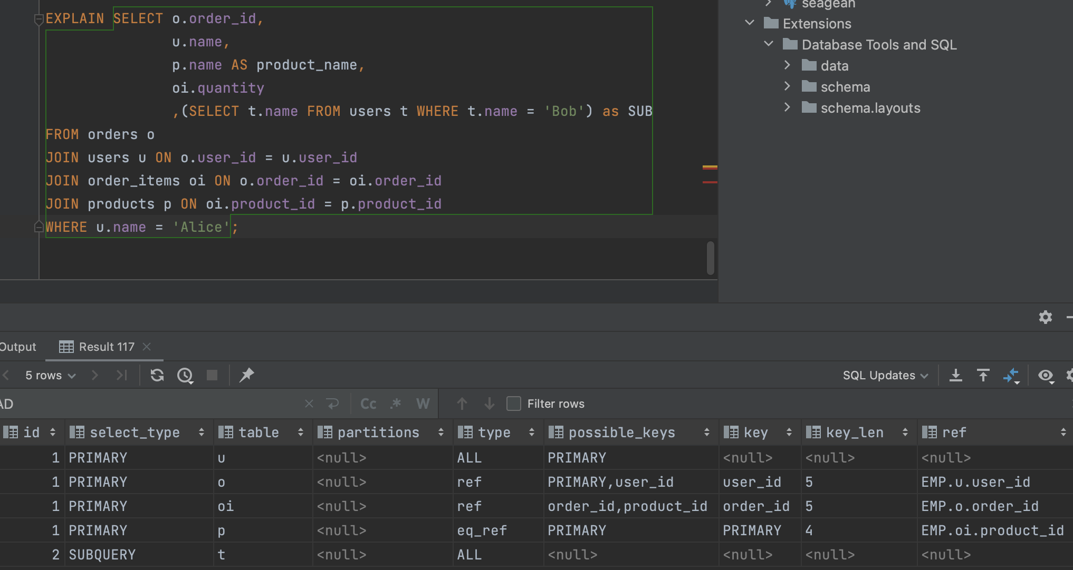Viewport: 1073px width, 570px height.
Task: Click the export data download icon
Action: pyautogui.click(x=955, y=375)
